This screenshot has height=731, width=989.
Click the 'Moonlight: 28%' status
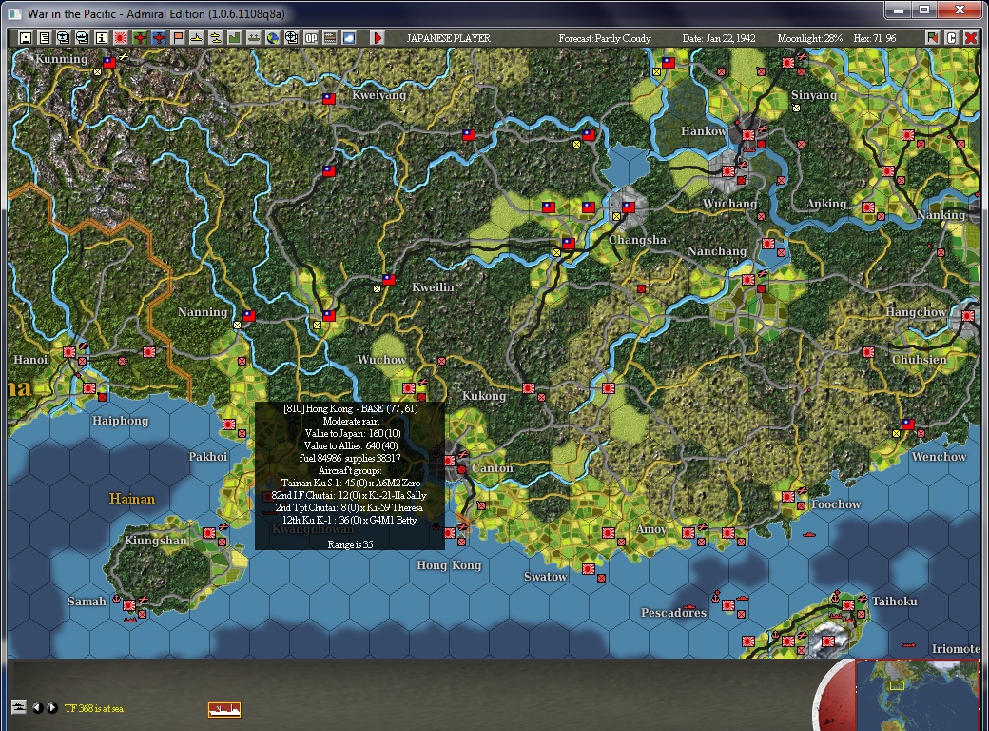pyautogui.click(x=810, y=38)
